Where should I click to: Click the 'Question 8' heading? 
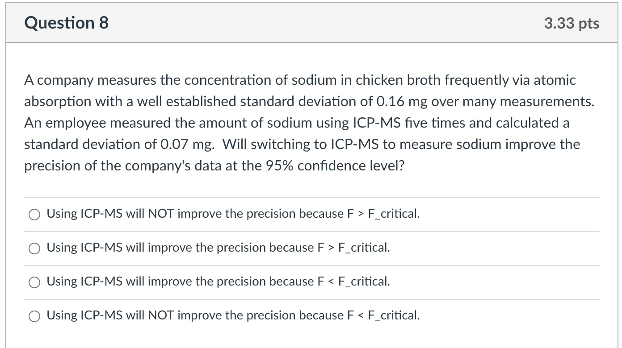[x=67, y=23]
